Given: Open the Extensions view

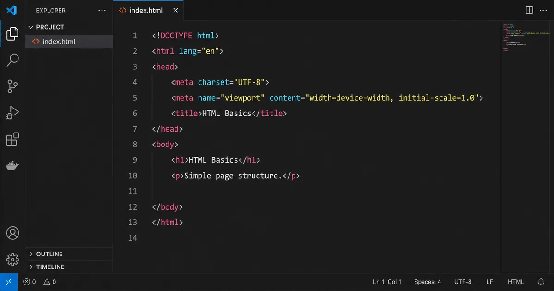Looking at the screenshot, I should [12, 139].
